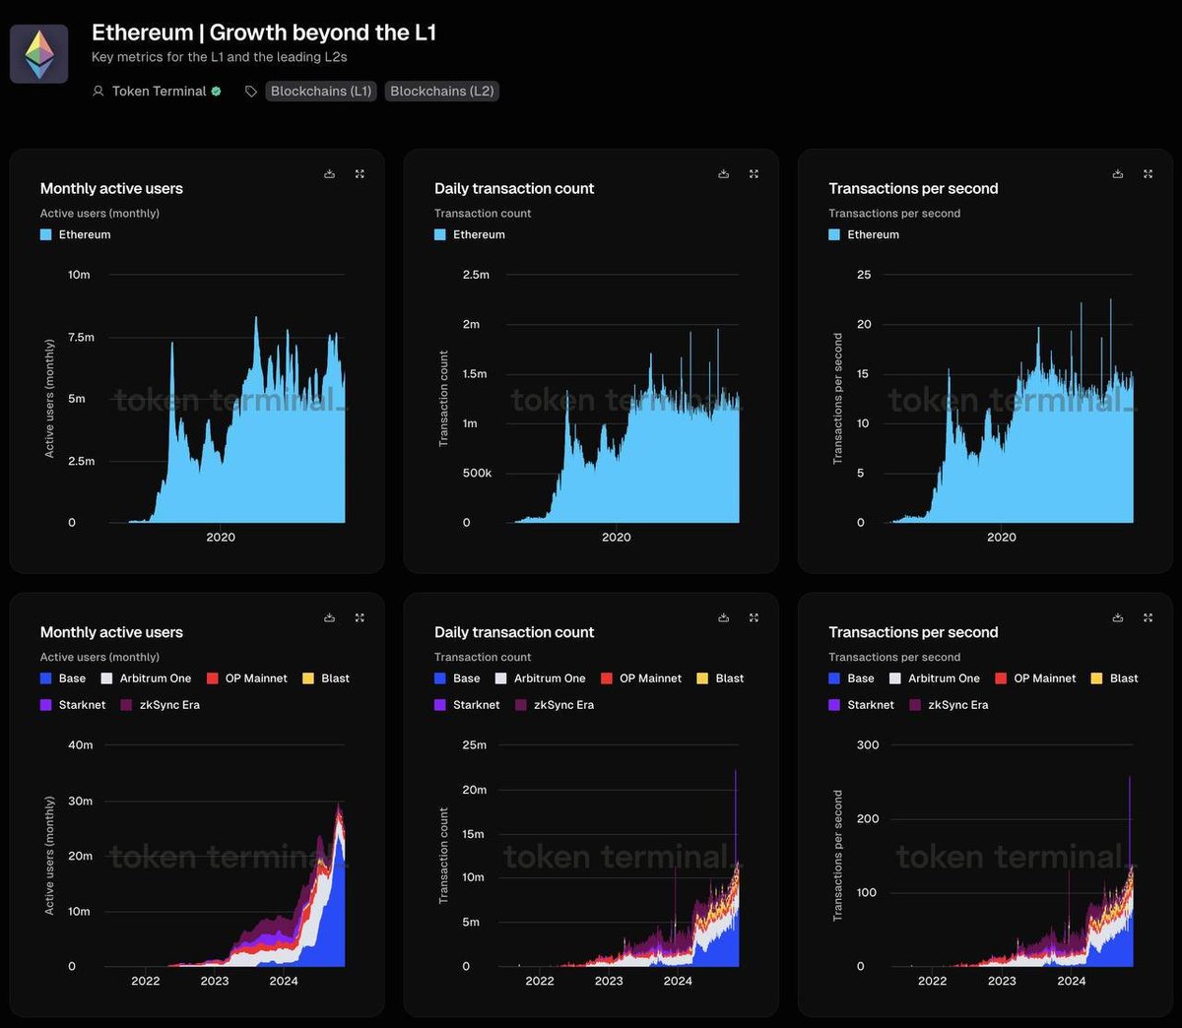This screenshot has height=1028, width=1182.
Task: Expand the L2 Transactions per second chart fullscreen
Action: [x=1148, y=618]
